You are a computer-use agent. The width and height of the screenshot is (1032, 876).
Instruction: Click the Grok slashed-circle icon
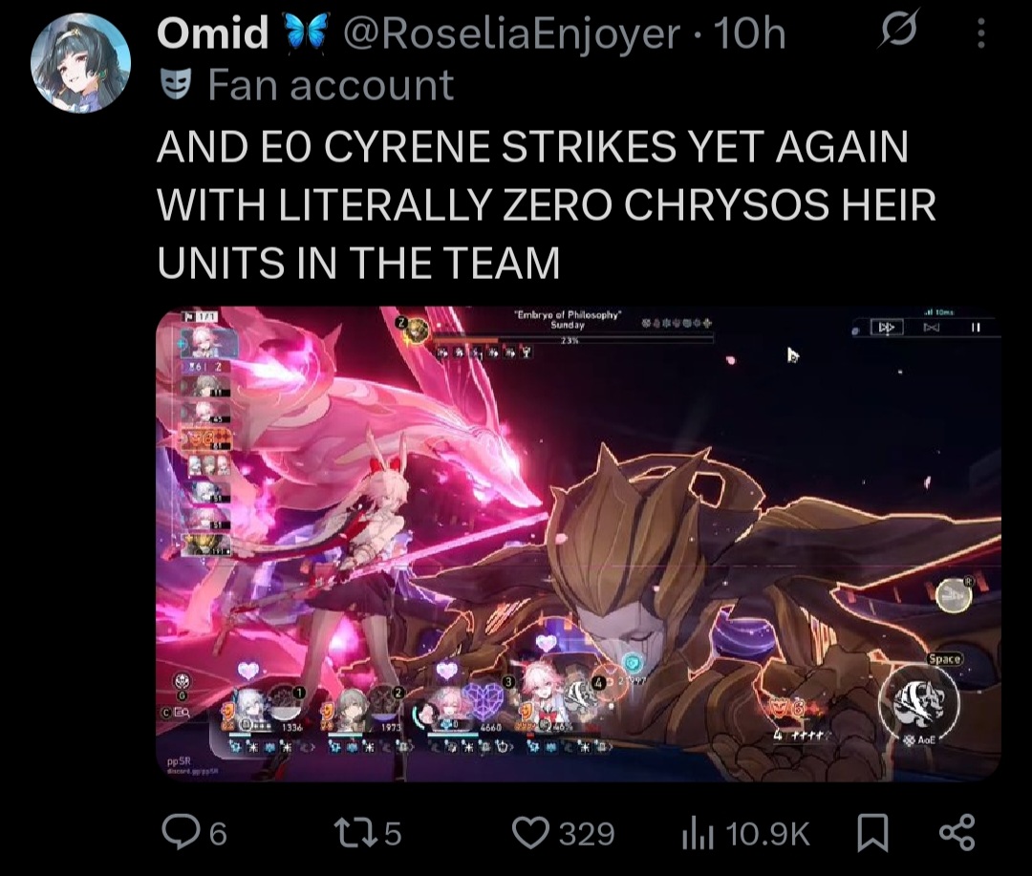click(x=897, y=31)
